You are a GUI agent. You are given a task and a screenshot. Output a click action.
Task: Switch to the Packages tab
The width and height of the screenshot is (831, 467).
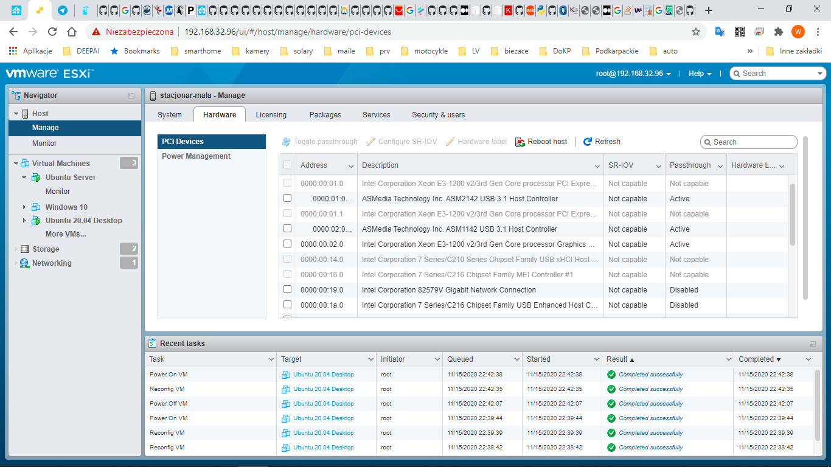pos(325,114)
